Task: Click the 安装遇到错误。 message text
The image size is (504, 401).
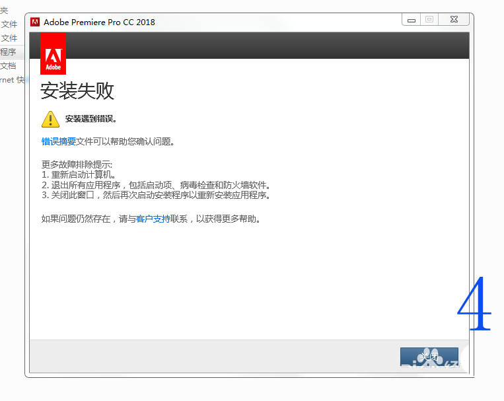Action: tap(91, 119)
